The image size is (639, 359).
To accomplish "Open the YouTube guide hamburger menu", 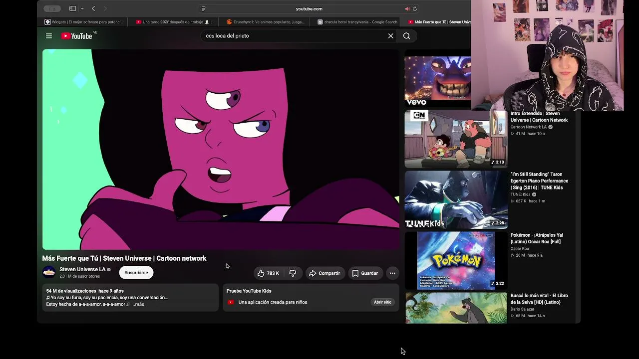I will [49, 36].
